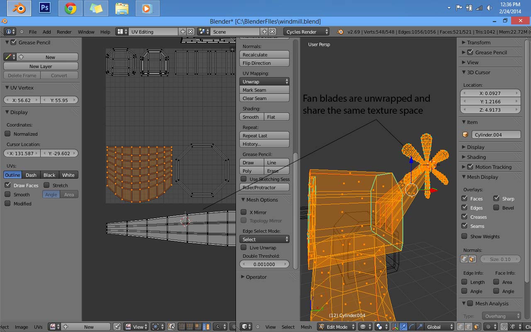Viewport: 531px width, 332px height.
Task: Open the UVs menu
Action: (x=38, y=327)
